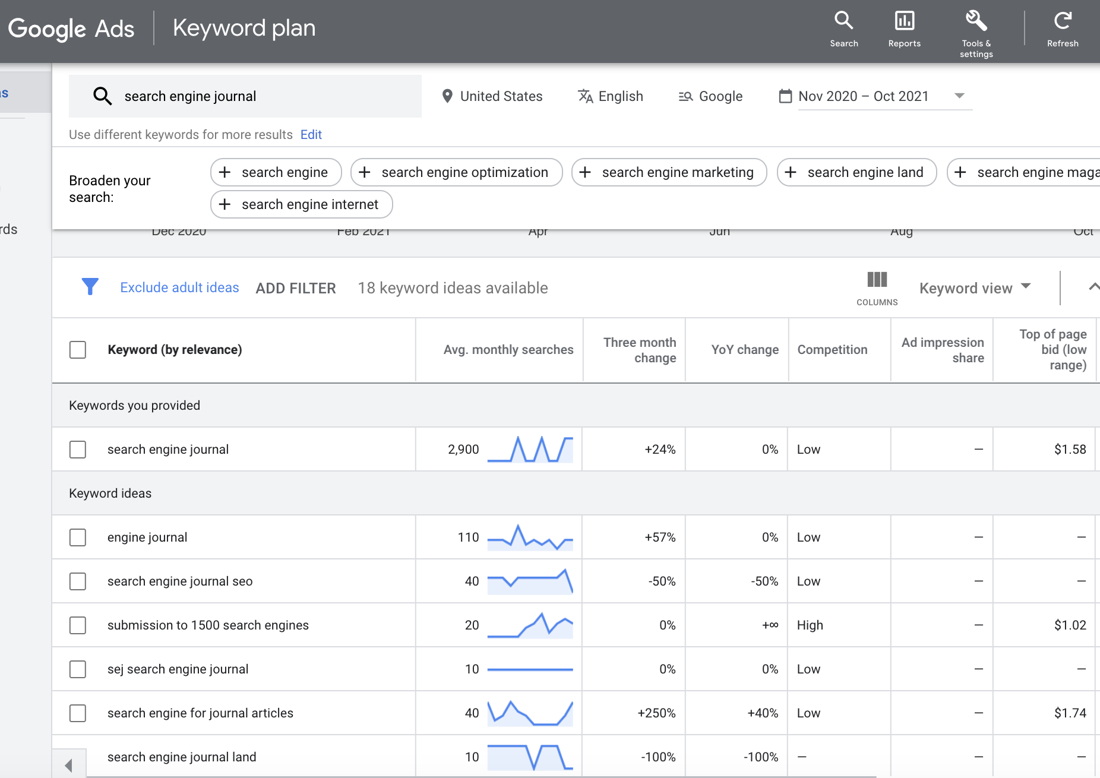
Task: Collapse the panel with the top-right chevron
Action: [1093, 287]
